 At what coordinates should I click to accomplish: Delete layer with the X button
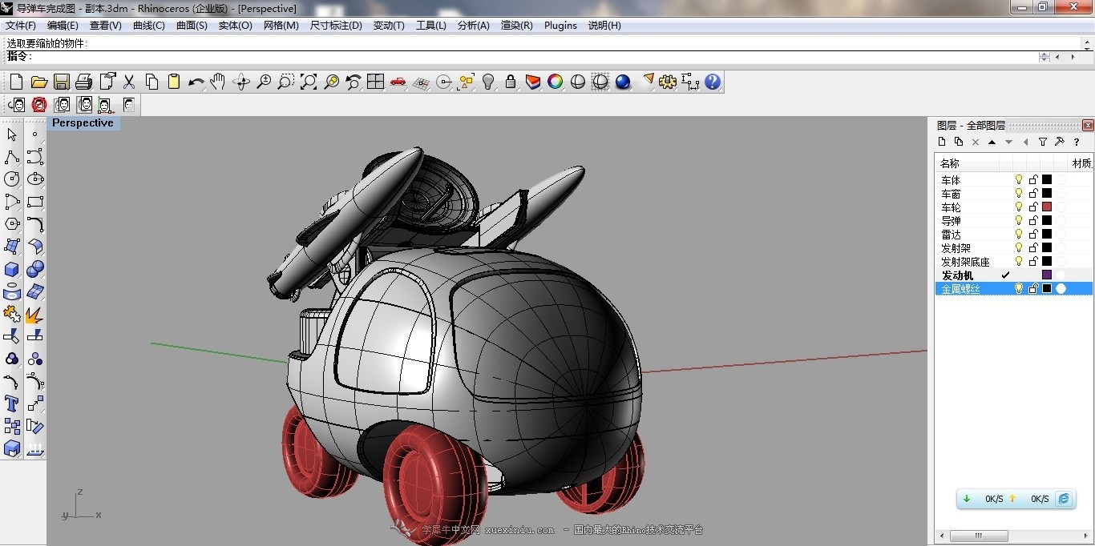(975, 142)
